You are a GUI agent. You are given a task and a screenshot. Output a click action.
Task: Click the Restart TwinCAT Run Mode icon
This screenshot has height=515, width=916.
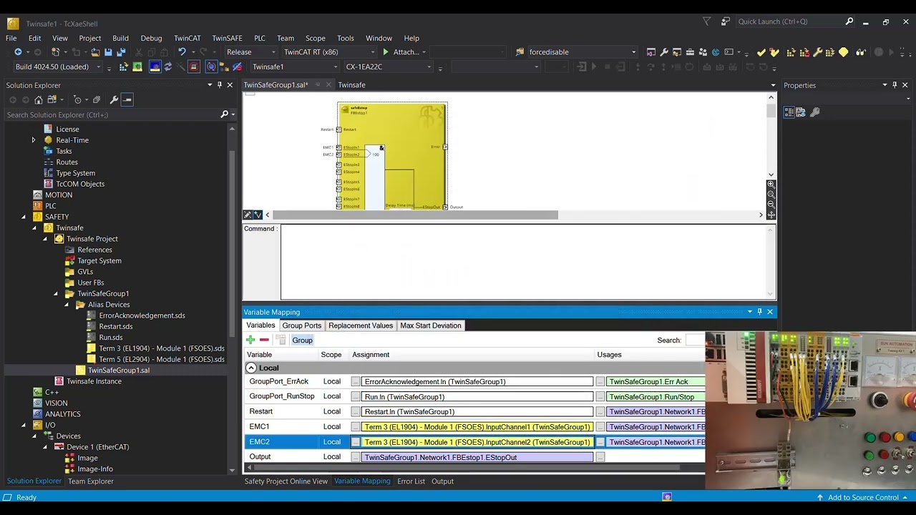point(137,67)
